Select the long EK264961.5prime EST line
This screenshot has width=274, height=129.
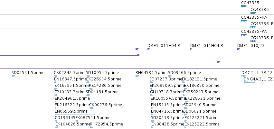tap(75, 102)
